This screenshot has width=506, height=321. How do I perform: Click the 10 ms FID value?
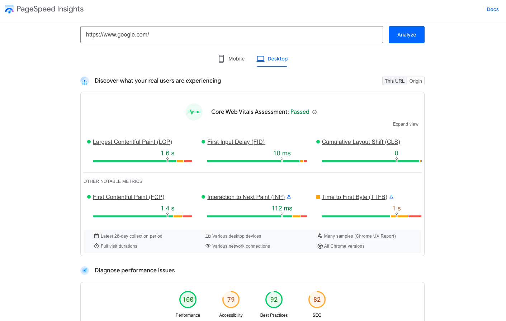tap(282, 153)
